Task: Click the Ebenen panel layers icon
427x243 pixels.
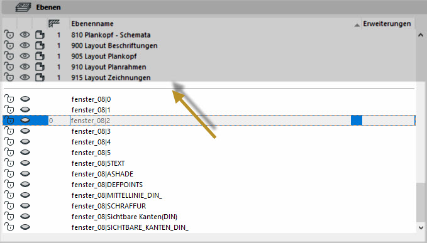Action: click(23, 7)
